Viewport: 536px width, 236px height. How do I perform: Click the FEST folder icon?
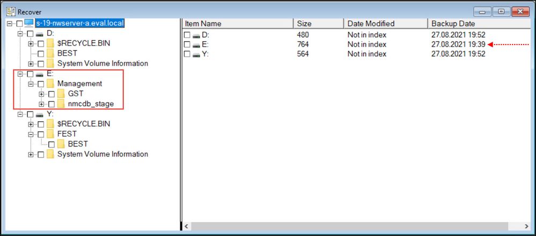click(50, 134)
